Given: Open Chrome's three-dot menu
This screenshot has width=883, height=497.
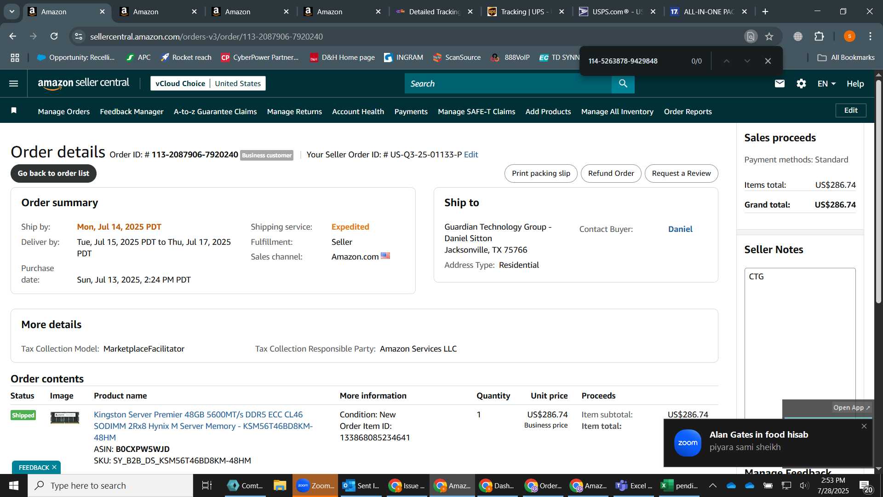Looking at the screenshot, I should pyautogui.click(x=870, y=36).
